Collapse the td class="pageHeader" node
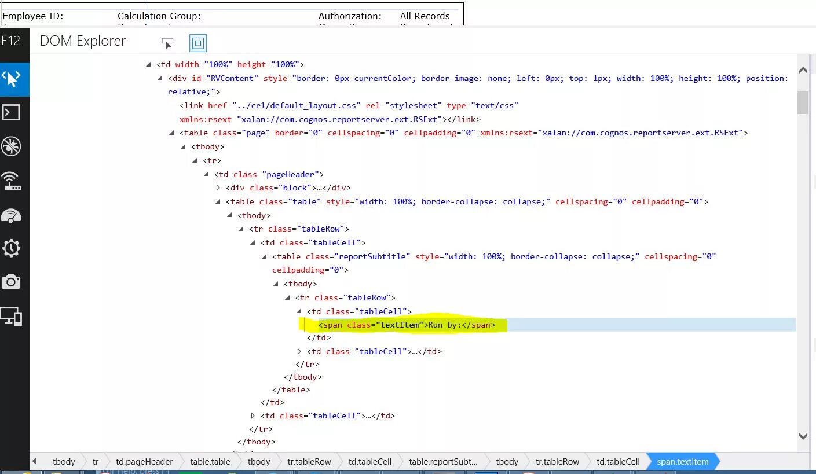Viewport: 816px width, 474px height. [207, 175]
